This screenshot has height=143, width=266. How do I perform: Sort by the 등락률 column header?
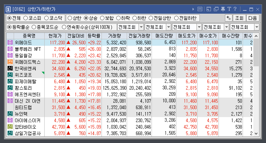pos(94,36)
